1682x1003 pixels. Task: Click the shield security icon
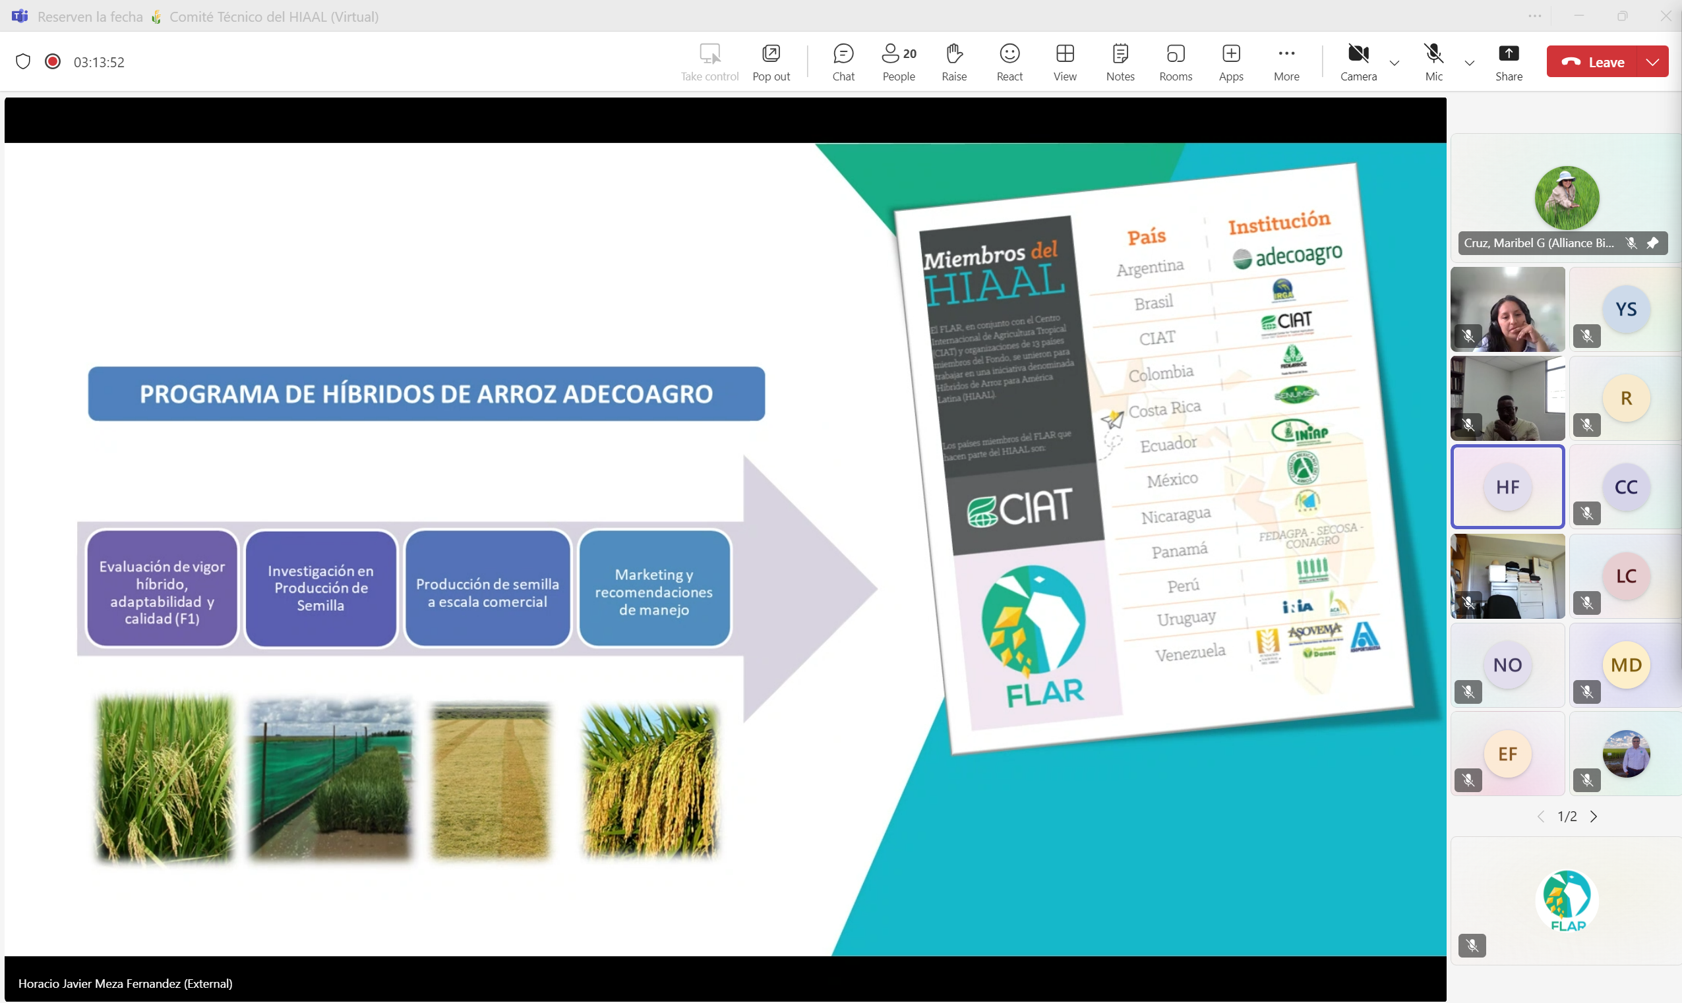click(x=23, y=61)
